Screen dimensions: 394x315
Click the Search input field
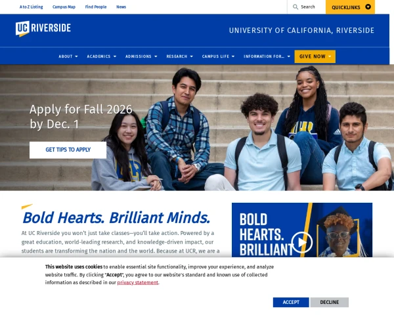tap(306, 7)
